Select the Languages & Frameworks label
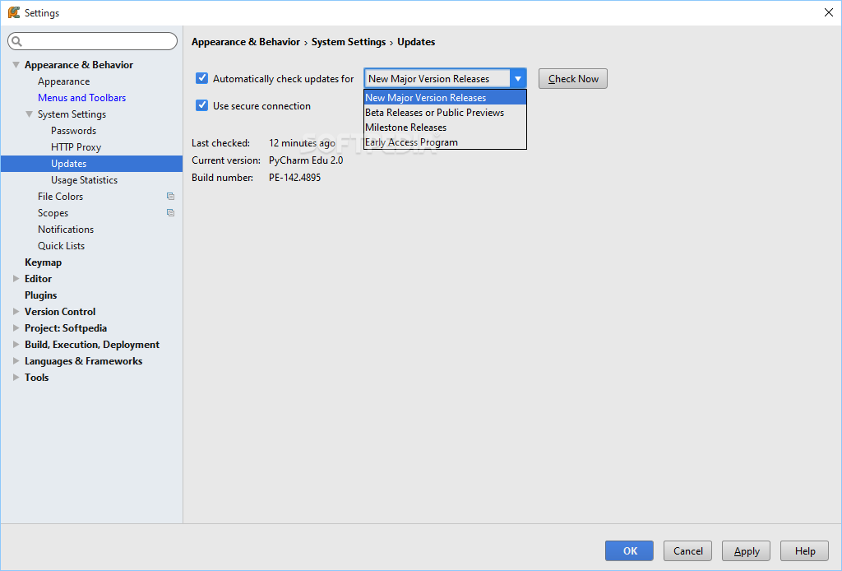This screenshot has width=842, height=571. click(x=83, y=361)
